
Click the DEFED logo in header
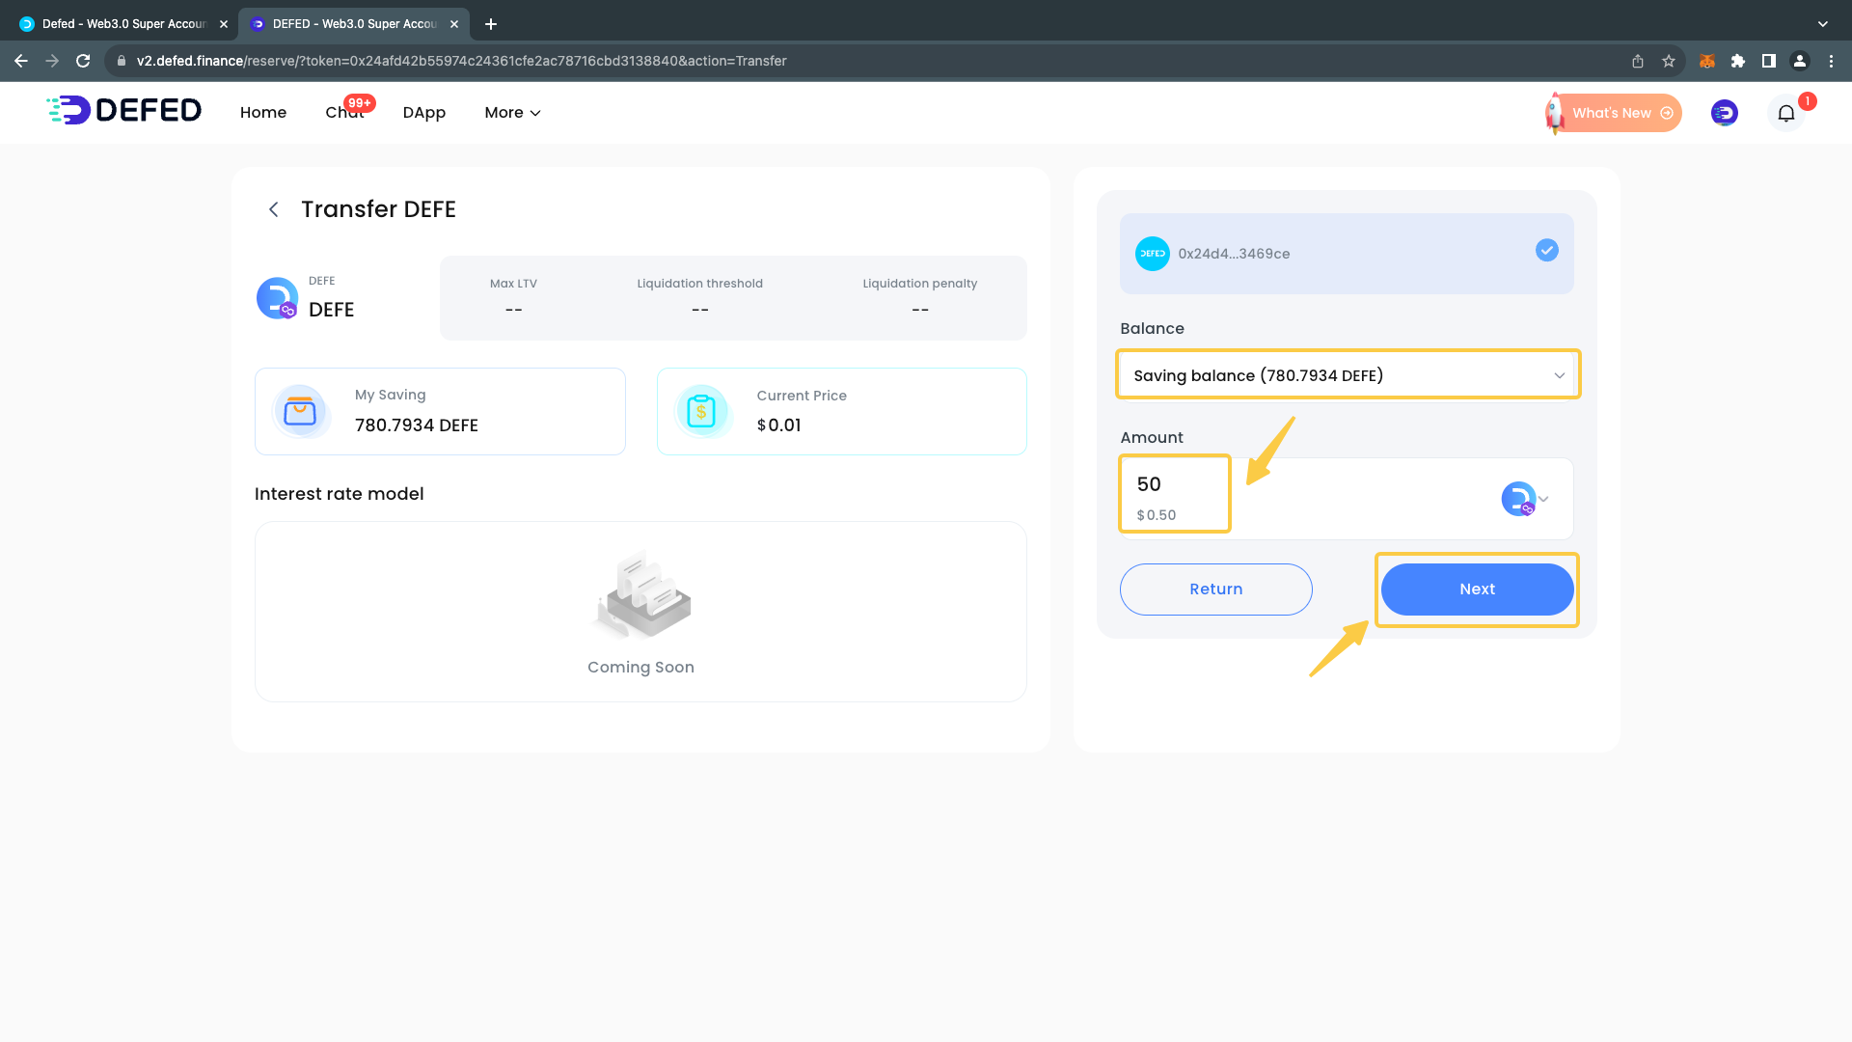tap(124, 111)
